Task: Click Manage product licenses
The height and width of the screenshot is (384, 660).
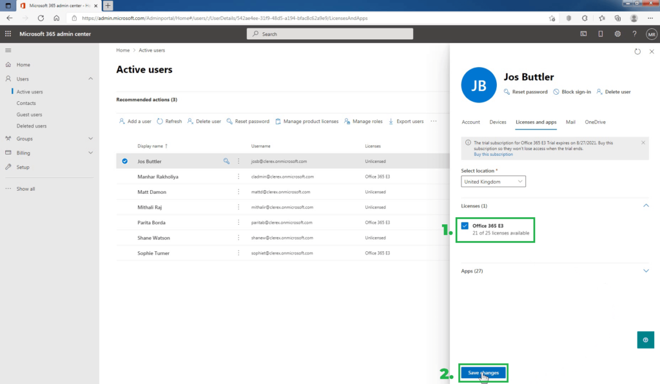Action: tap(307, 121)
